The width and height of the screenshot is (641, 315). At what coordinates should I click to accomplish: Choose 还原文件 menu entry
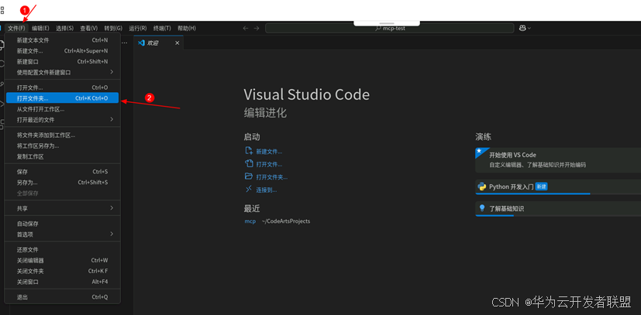[62, 250]
